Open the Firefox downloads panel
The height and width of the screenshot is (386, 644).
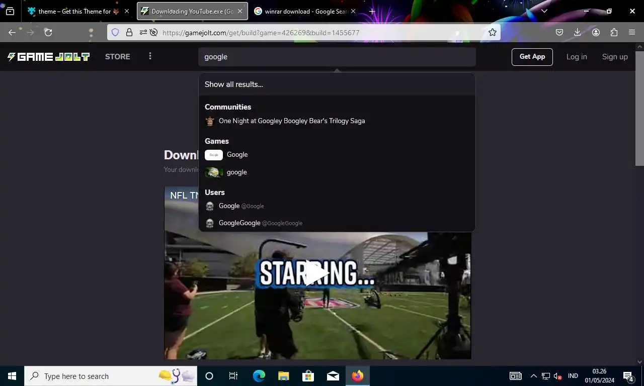point(578,32)
